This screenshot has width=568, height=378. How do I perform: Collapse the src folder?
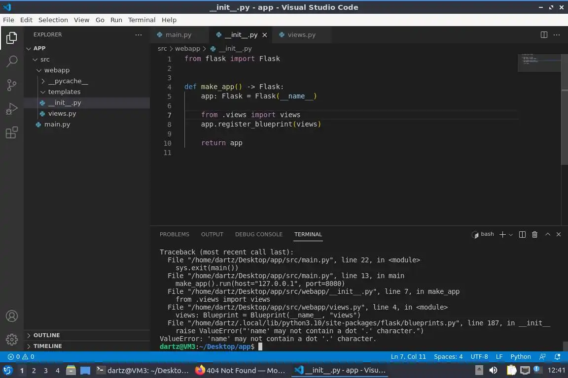[x=35, y=60]
